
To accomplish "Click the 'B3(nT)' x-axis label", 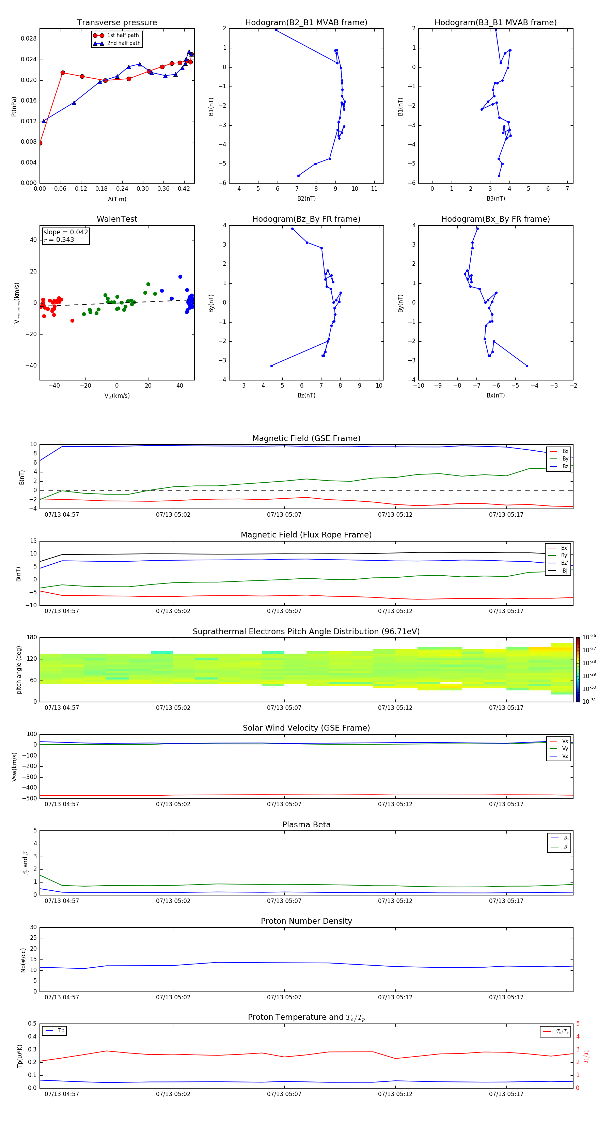I will 496,199.
